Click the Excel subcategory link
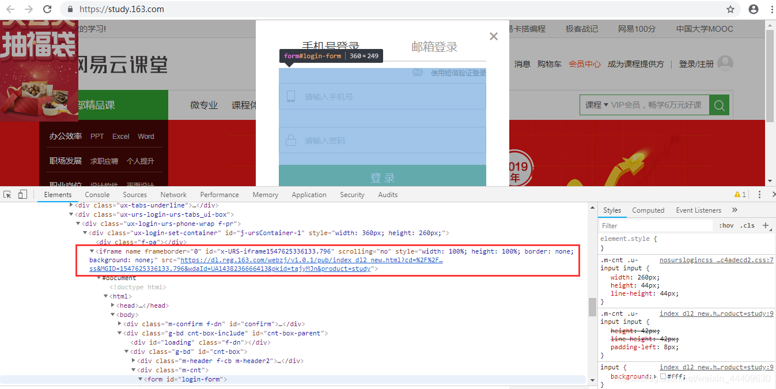Screen dimensions: 776x389 pos(120,137)
